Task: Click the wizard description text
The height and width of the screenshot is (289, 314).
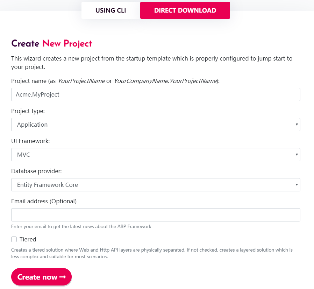Action: [152, 63]
